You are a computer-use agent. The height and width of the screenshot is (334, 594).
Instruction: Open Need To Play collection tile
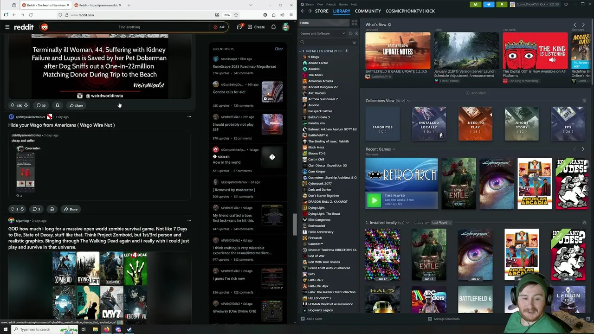tap(475, 123)
